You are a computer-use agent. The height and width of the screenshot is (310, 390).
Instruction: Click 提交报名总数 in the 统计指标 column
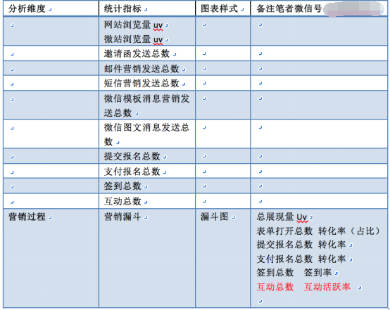click(132, 156)
